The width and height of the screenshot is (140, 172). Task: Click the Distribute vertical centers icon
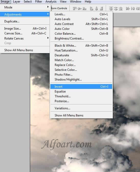pos(116,8)
